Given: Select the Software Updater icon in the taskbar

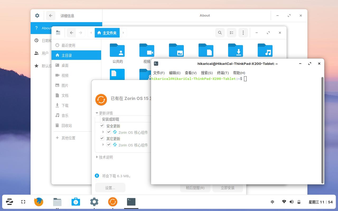Looking at the screenshot, I should [x=113, y=202].
